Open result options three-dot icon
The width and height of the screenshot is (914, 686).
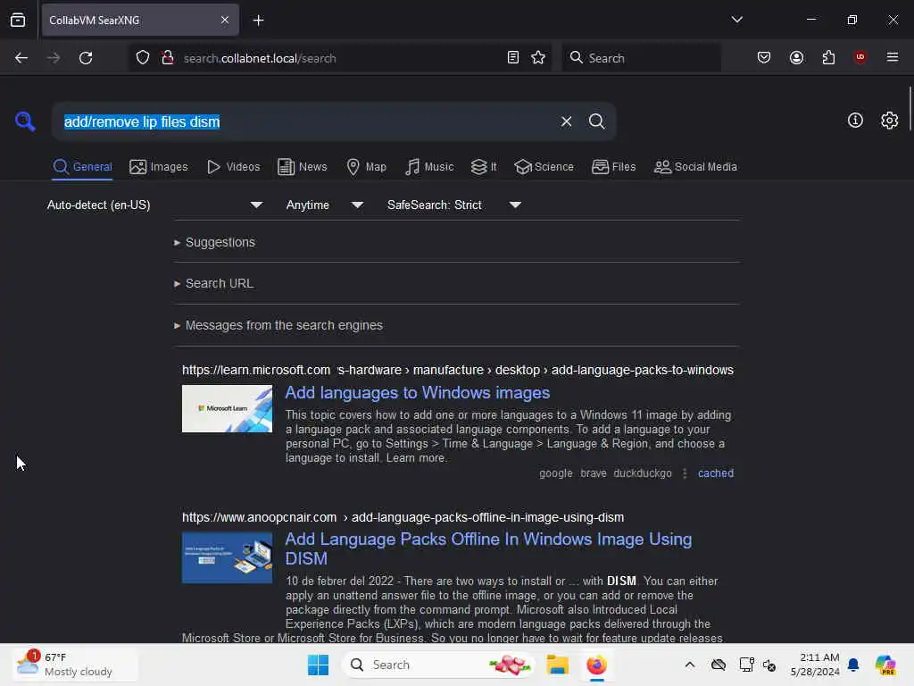[685, 473]
